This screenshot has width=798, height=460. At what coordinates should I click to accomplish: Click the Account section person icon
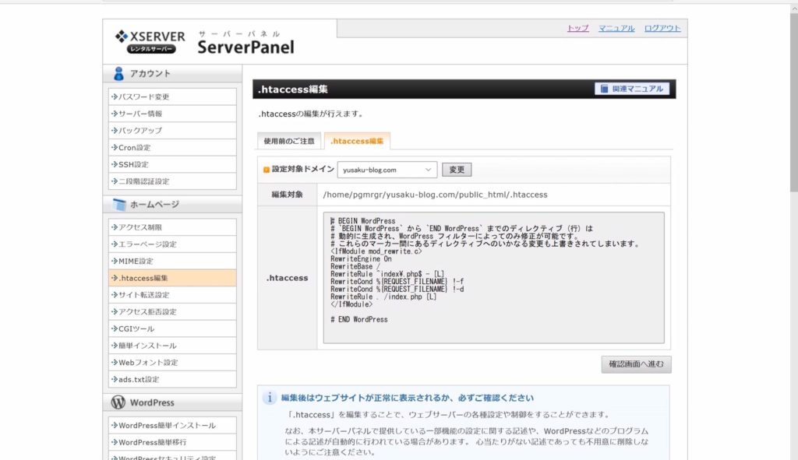118,74
